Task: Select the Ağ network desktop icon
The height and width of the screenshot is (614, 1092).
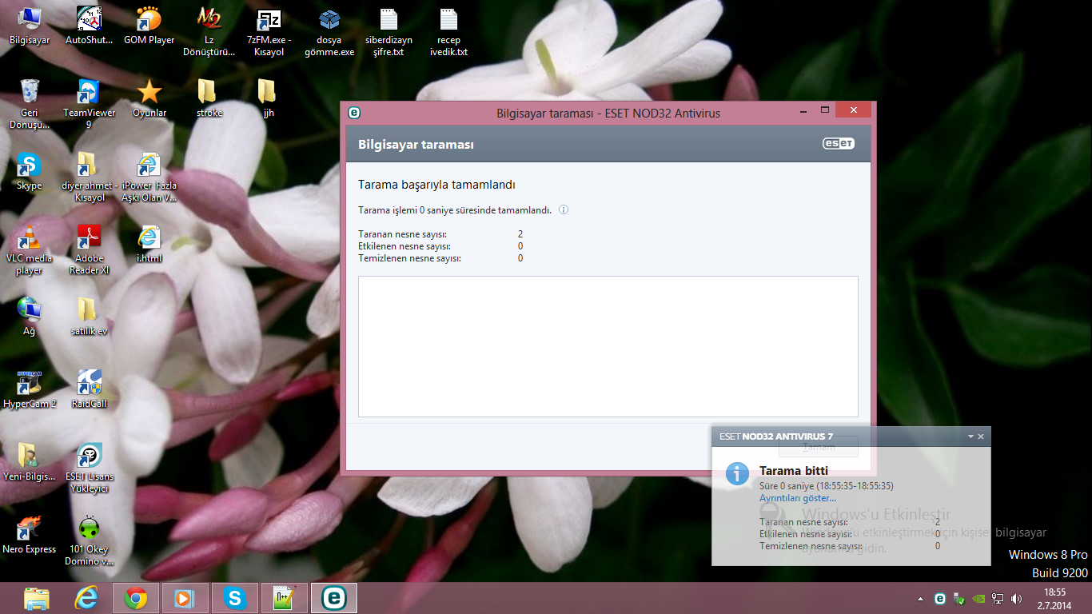Action: coord(30,317)
